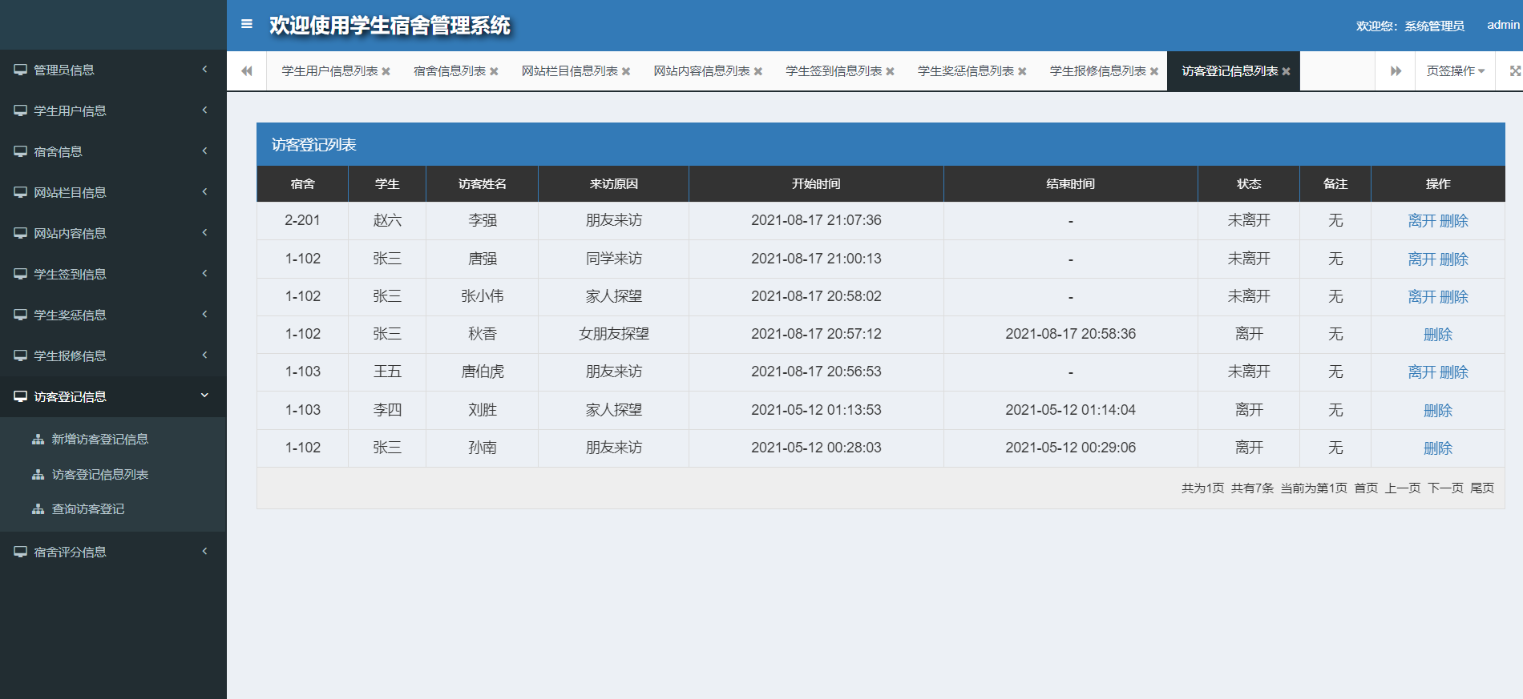Click the 开始时间 column header
Image resolution: width=1523 pixels, height=699 pixels.
coord(816,184)
